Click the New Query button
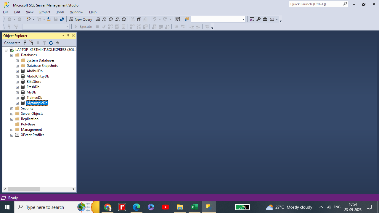 [81, 19]
